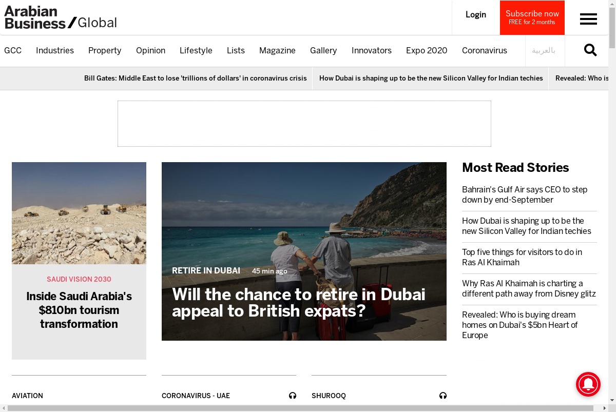Read Inside Saudi Arabia's $810bn tourism transformation

79,310
